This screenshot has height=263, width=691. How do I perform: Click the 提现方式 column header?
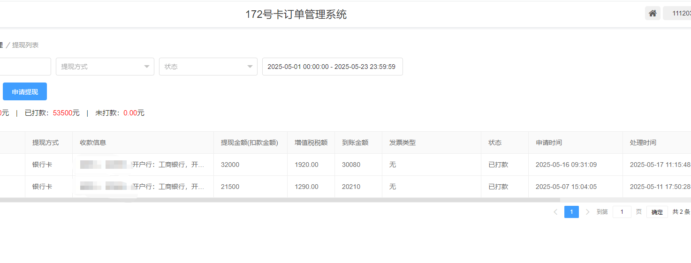(x=46, y=143)
